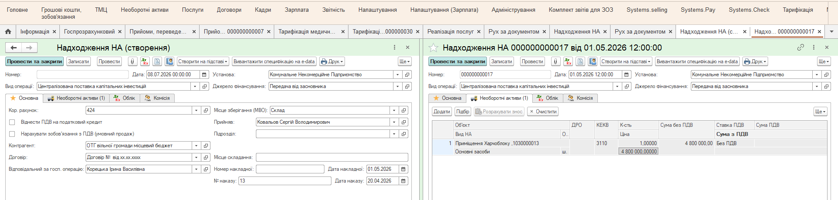Viewport: 838px width, 200px height.
Task: Open Місце зберігання Склад record
Action: [x=404, y=110]
